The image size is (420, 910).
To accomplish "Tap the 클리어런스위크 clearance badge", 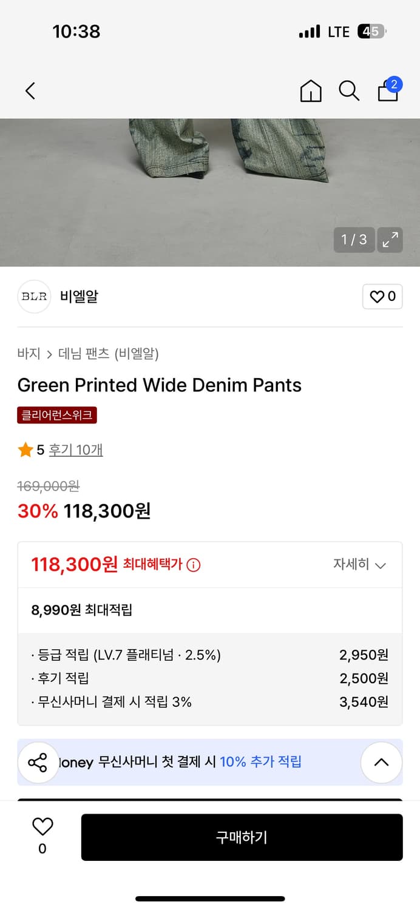I will [x=57, y=416].
